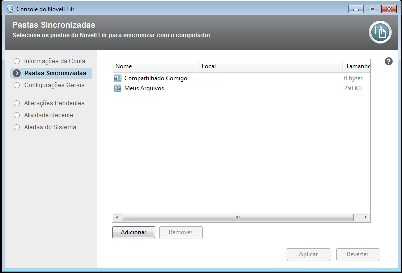Image resolution: width=402 pixels, height=273 pixels.
Task: Click the Adicionar button
Action: coord(134,232)
